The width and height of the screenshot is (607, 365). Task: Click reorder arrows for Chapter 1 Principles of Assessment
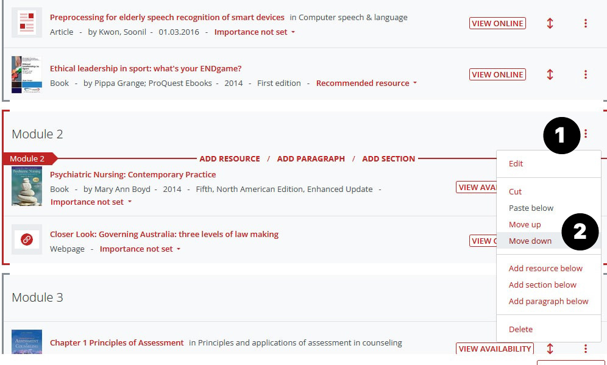tap(550, 349)
